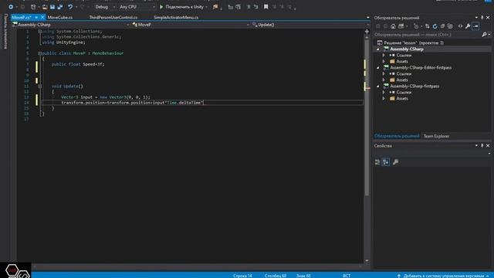Switch to Обозреватель решений bottom tab
The width and height of the screenshot is (494, 278).
pos(397,136)
